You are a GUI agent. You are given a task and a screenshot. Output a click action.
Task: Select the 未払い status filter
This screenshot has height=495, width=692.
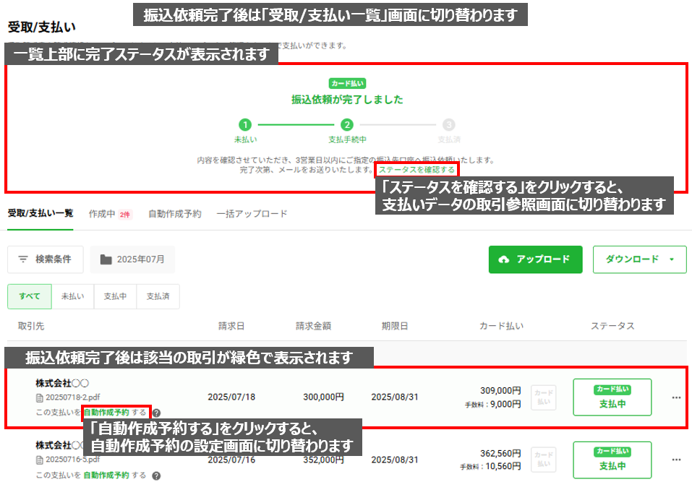[73, 296]
